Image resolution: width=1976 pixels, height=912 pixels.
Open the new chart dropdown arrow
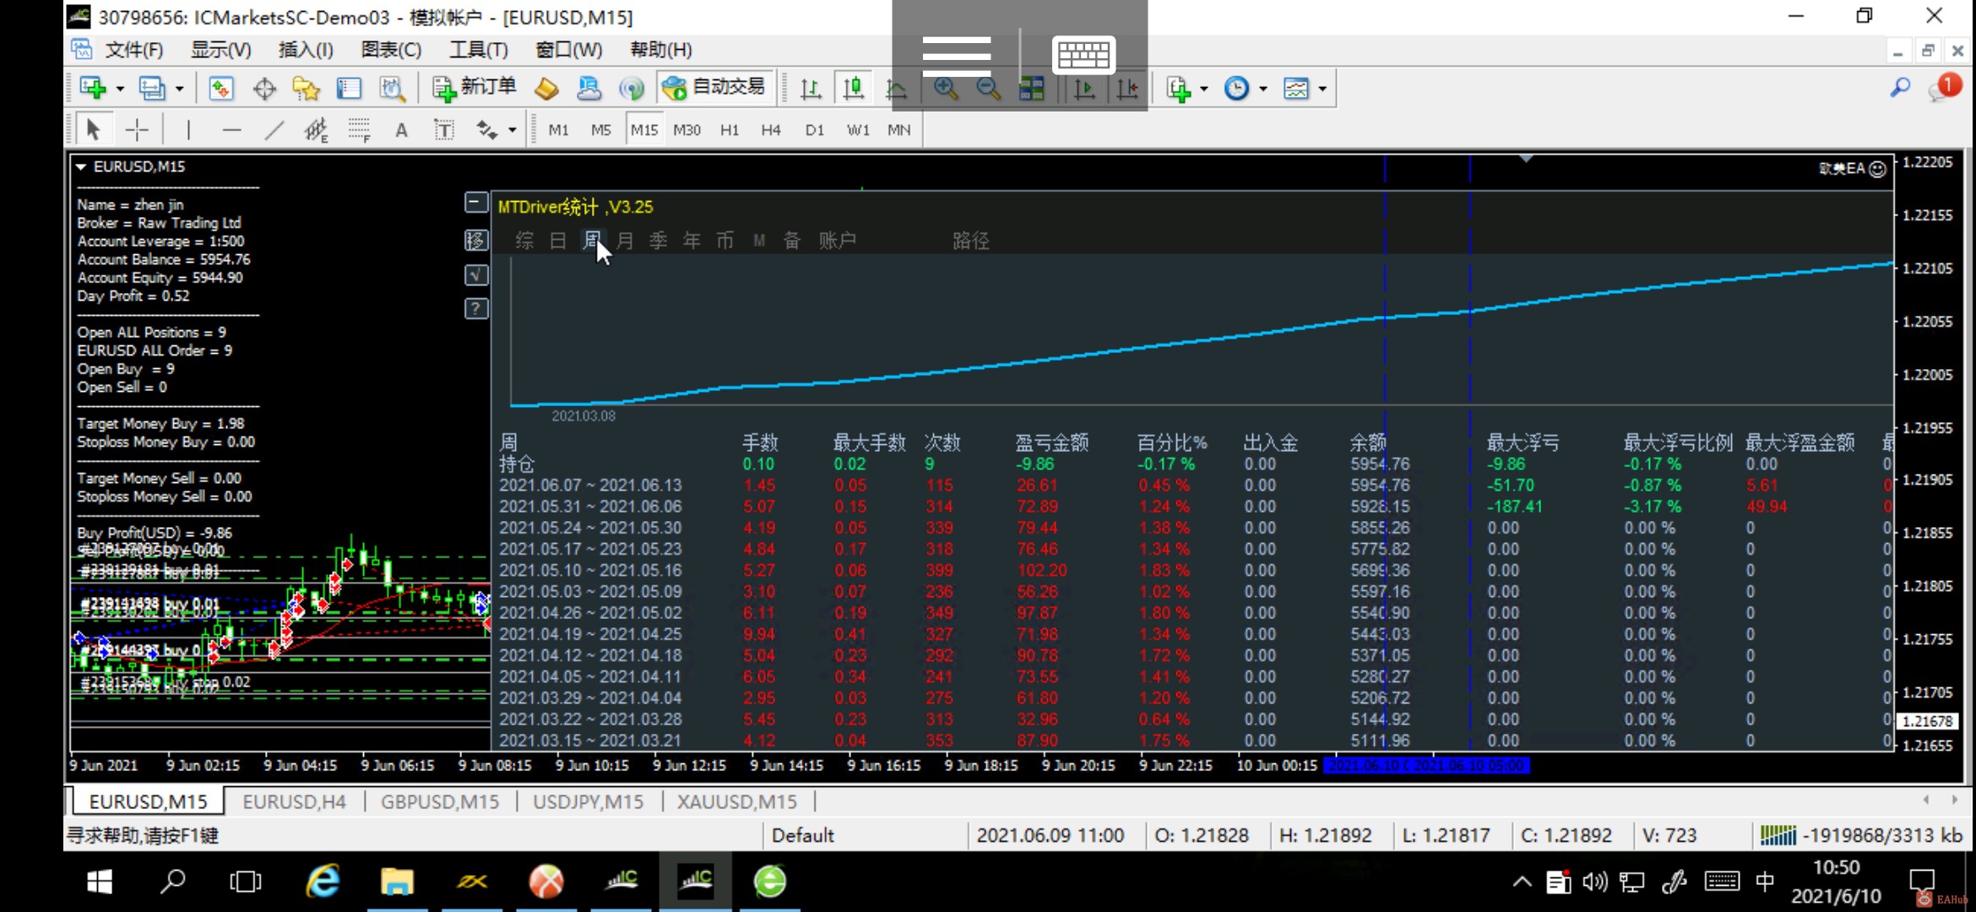click(x=120, y=89)
